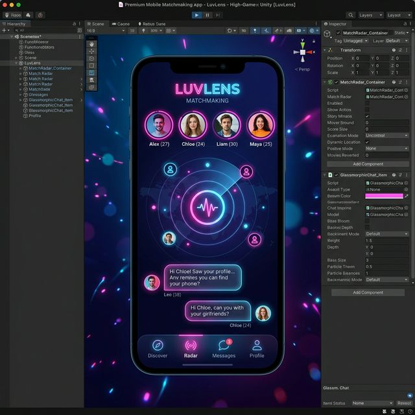
Task: Uncheck the Story Minaos checkbox
Action: pyautogui.click(x=367, y=116)
